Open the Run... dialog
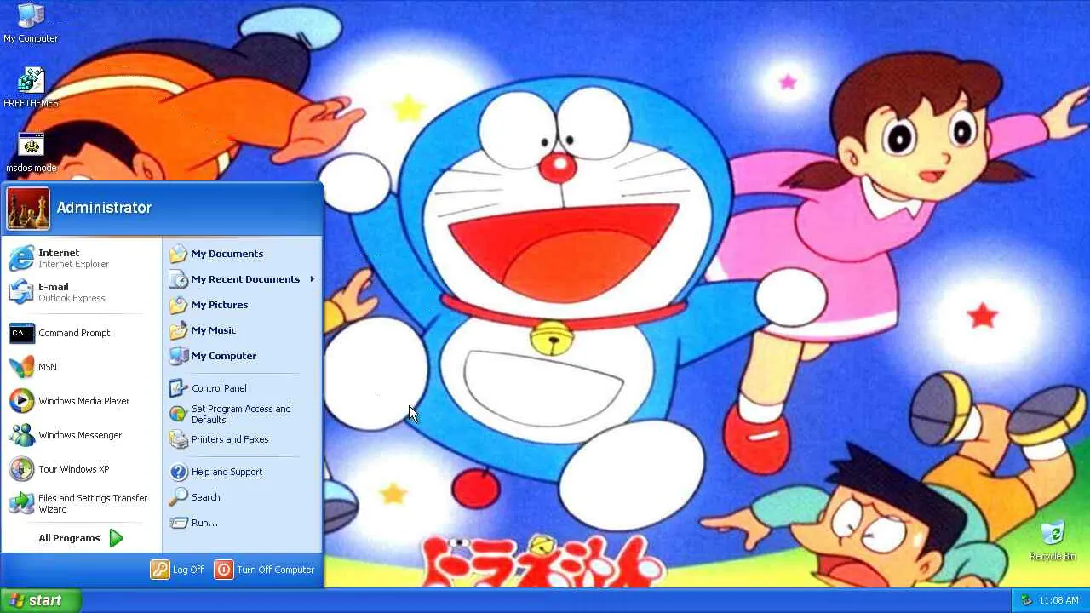 pos(242,523)
